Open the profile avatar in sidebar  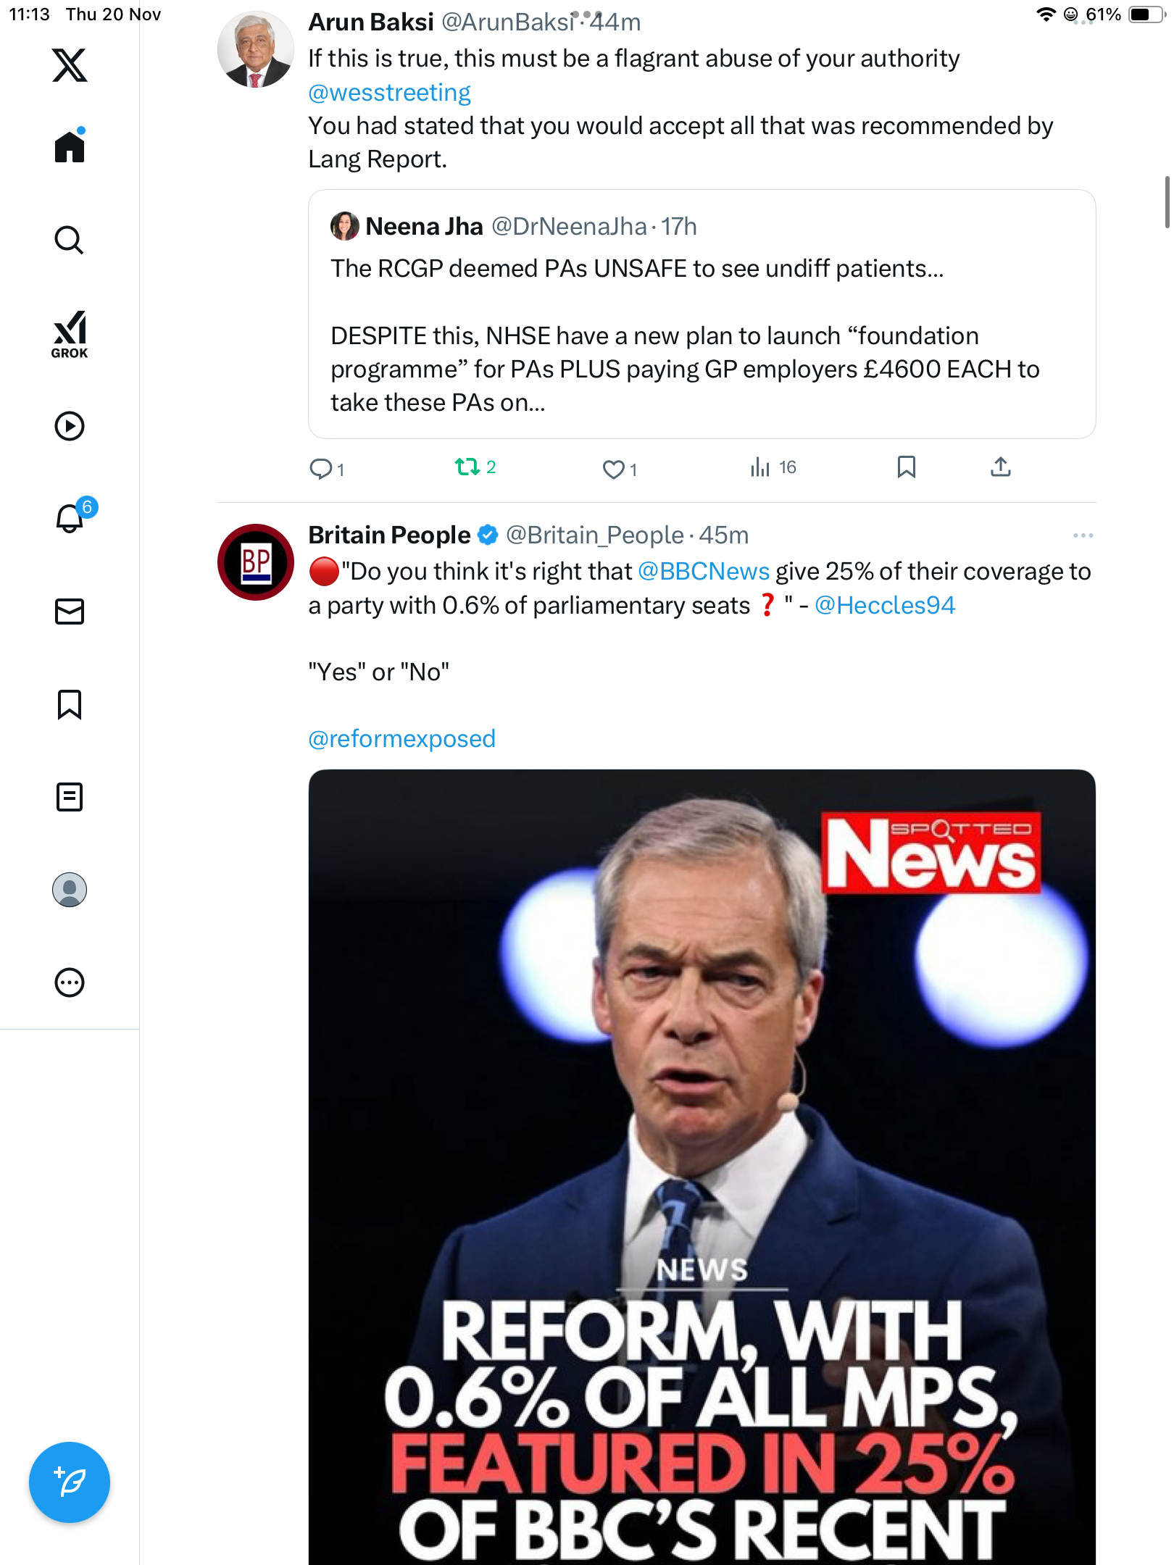click(70, 890)
